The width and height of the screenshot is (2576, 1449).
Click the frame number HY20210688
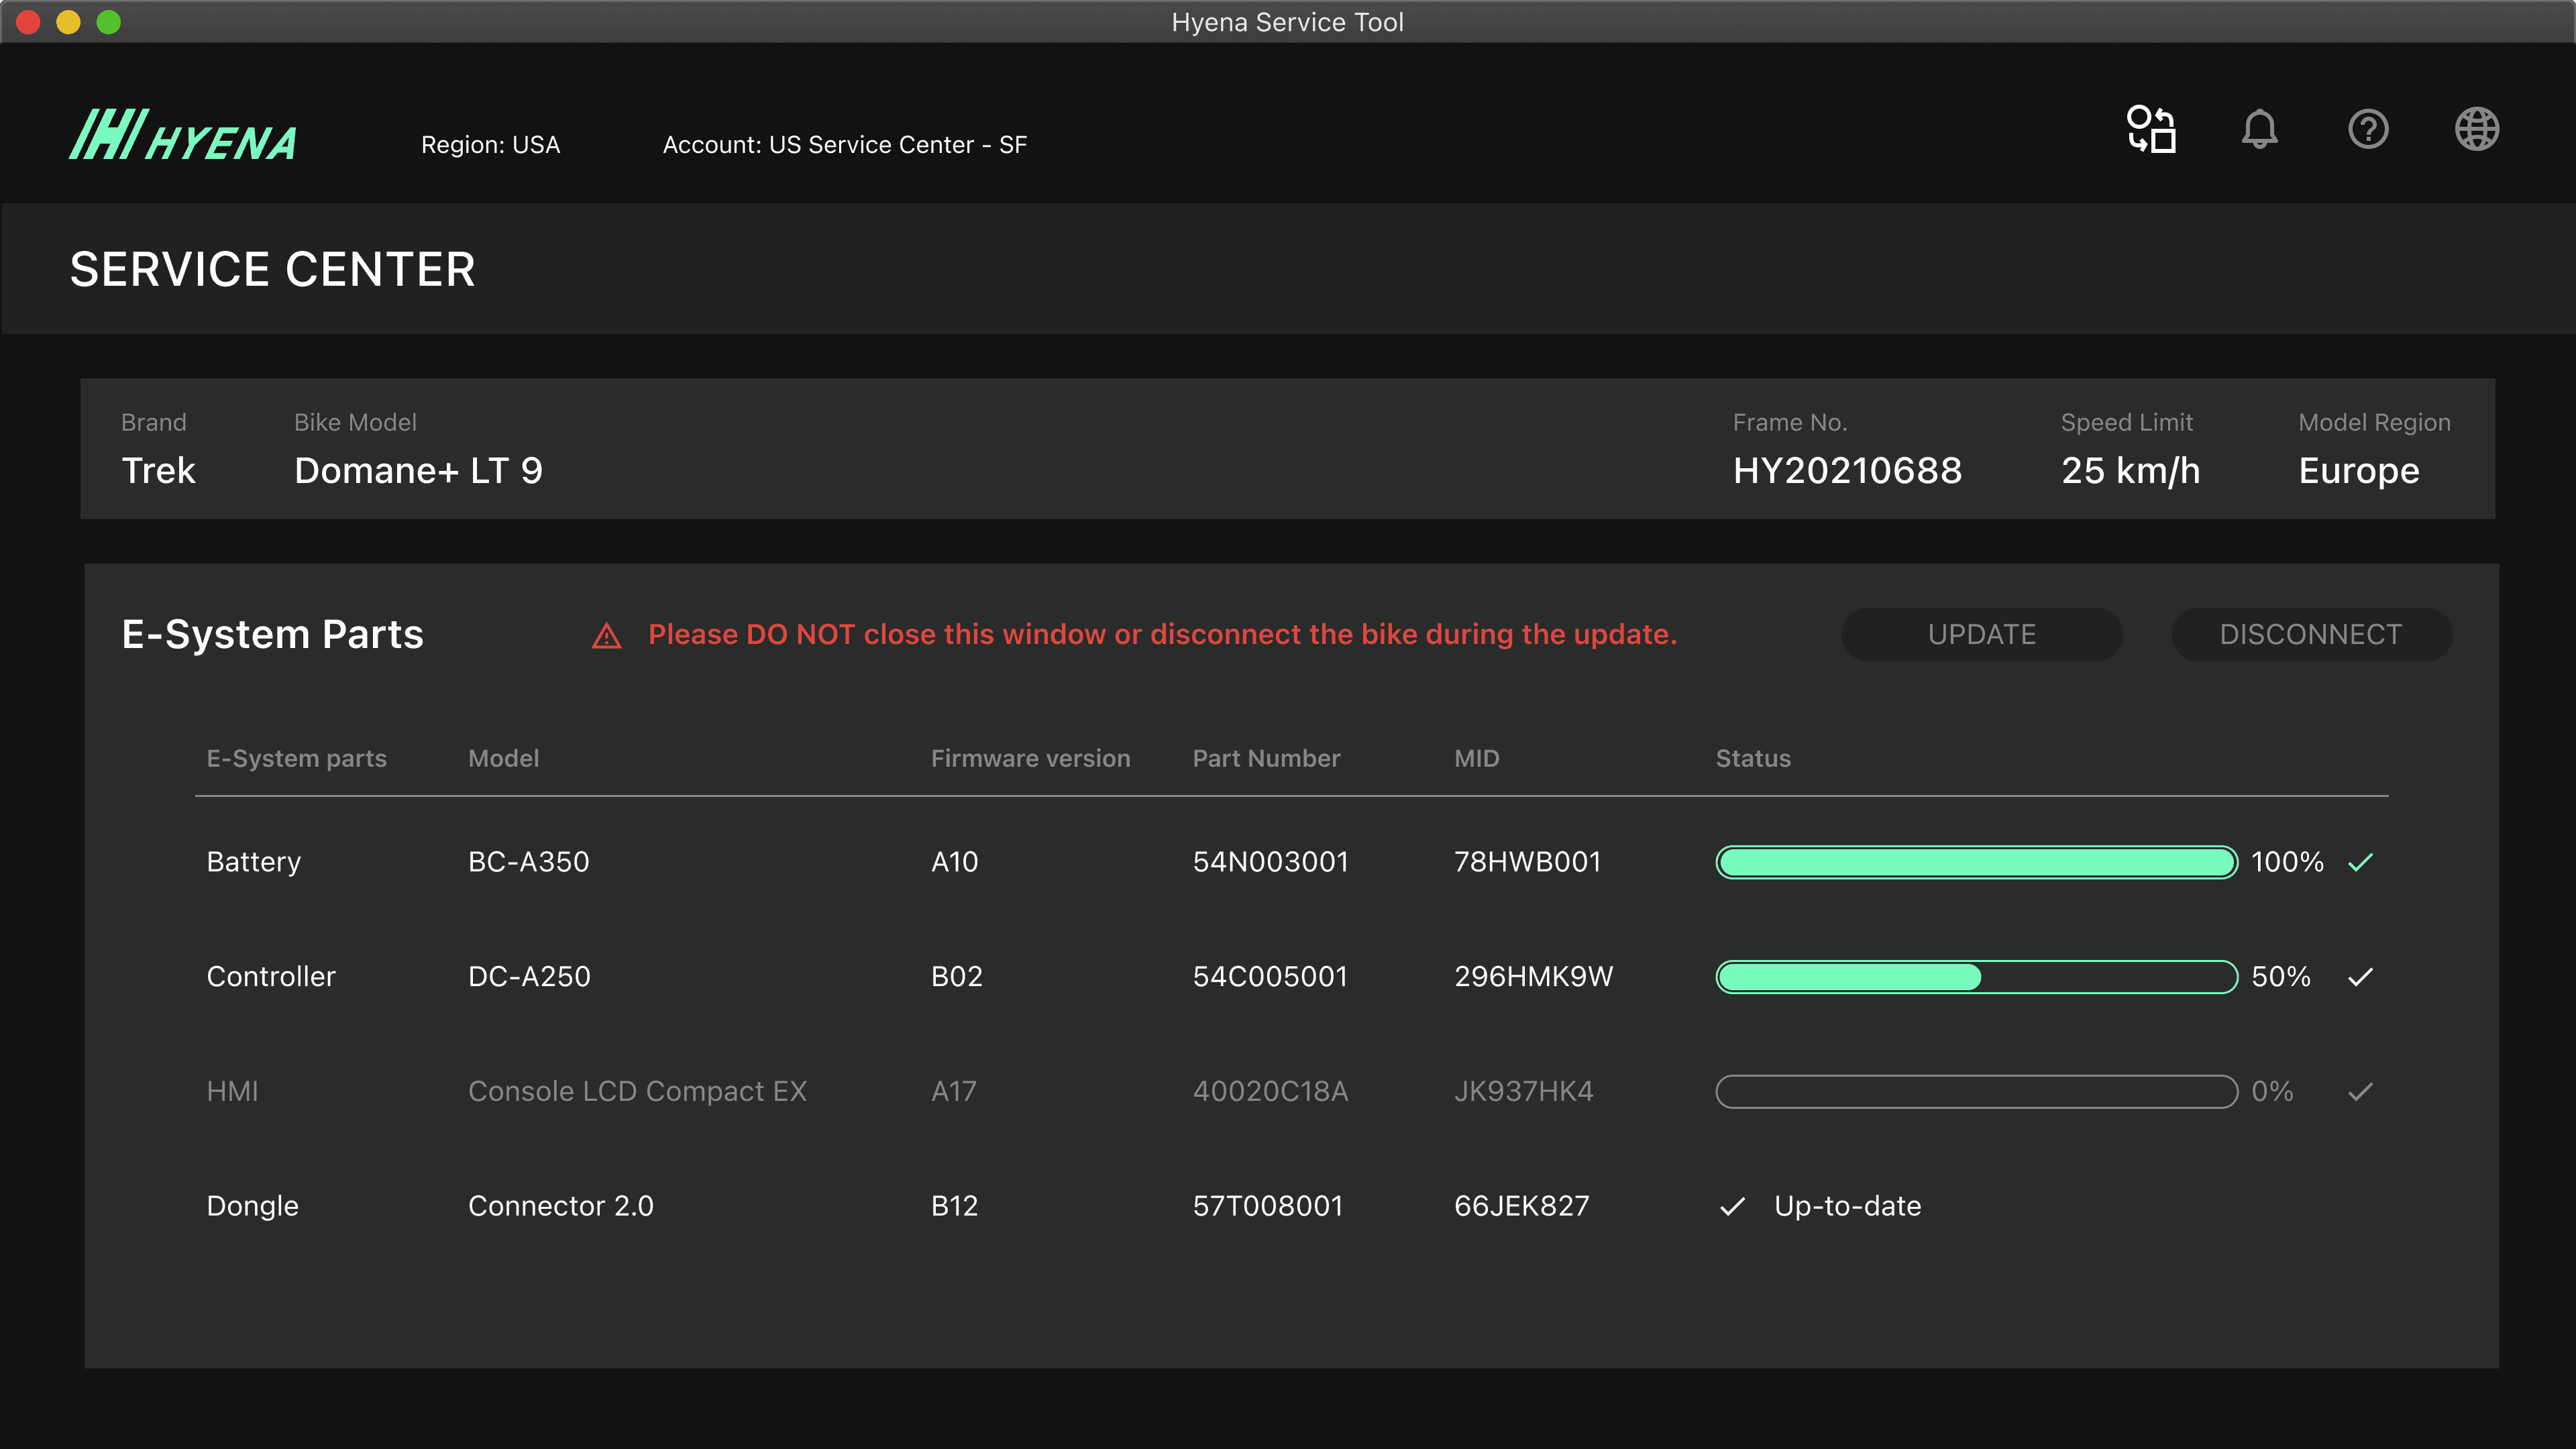tap(1846, 471)
